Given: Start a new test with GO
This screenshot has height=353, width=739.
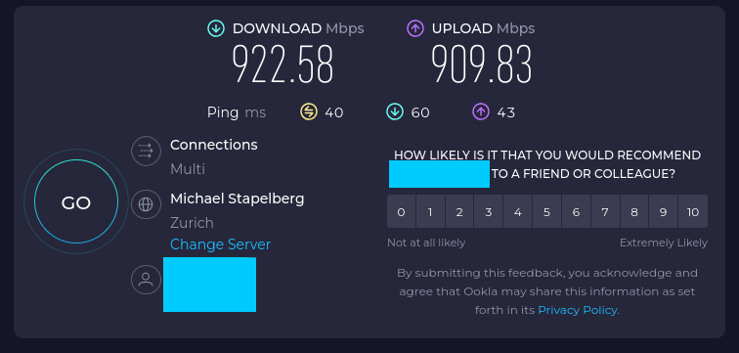Looking at the screenshot, I should pyautogui.click(x=76, y=201).
